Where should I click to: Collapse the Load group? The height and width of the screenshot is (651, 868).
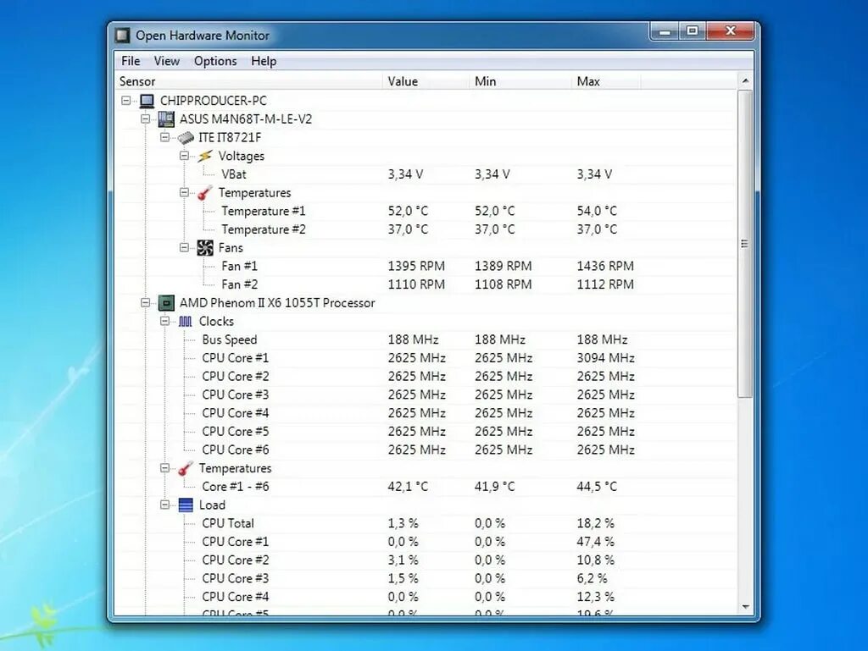click(165, 505)
